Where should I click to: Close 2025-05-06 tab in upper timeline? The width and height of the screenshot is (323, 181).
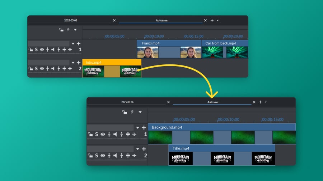pyautogui.click(x=114, y=20)
